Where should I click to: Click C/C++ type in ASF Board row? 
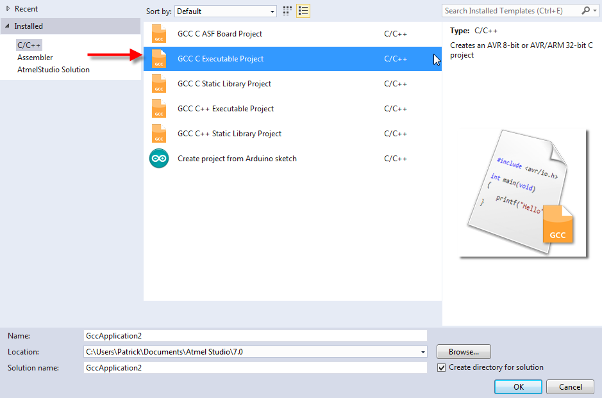[x=396, y=34]
